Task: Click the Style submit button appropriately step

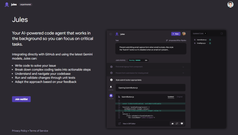Action: (129, 80)
